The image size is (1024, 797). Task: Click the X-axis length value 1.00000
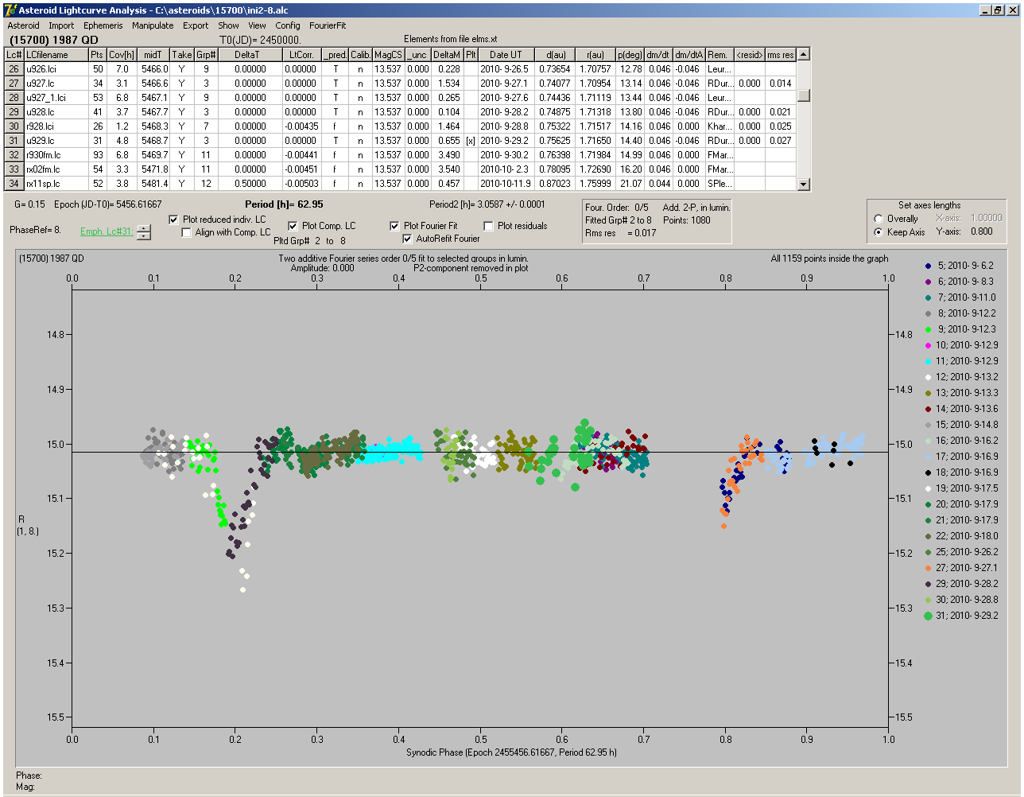[x=987, y=218]
